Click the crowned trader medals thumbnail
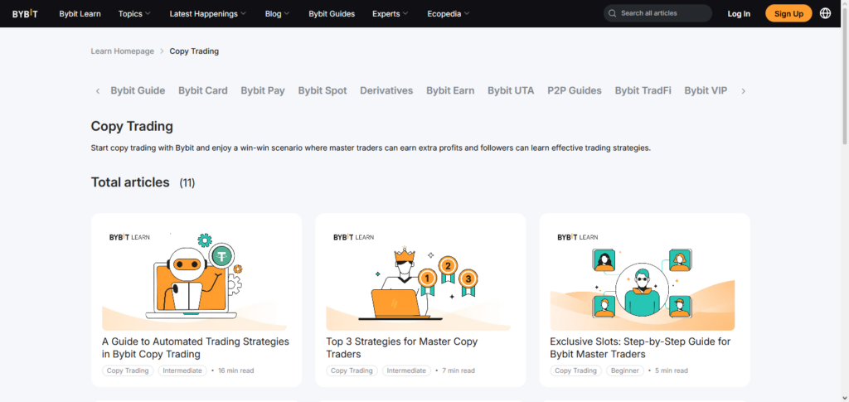849x402 pixels. coord(418,277)
